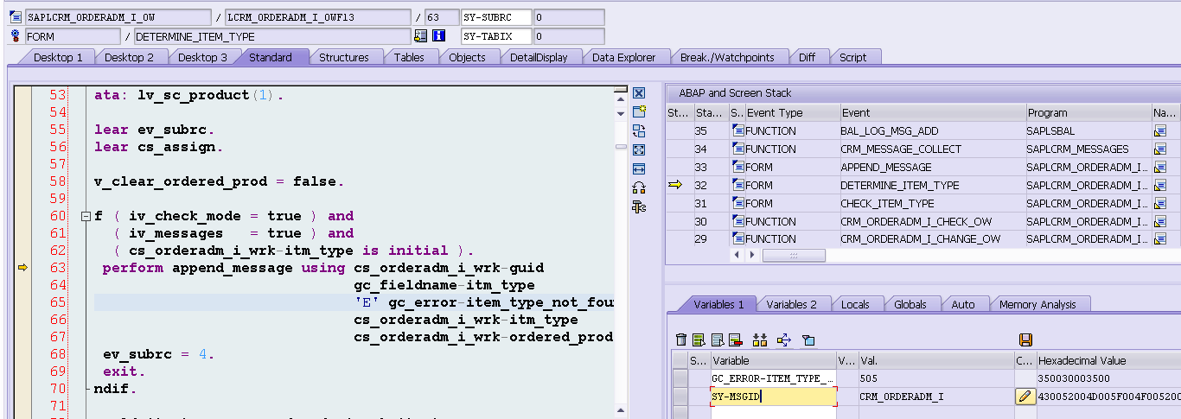Viewport: 1181px width, 419px height.
Task: Click the GC_ERROR-ITEM_TYPE_ variable cell
Action: [x=773, y=378]
